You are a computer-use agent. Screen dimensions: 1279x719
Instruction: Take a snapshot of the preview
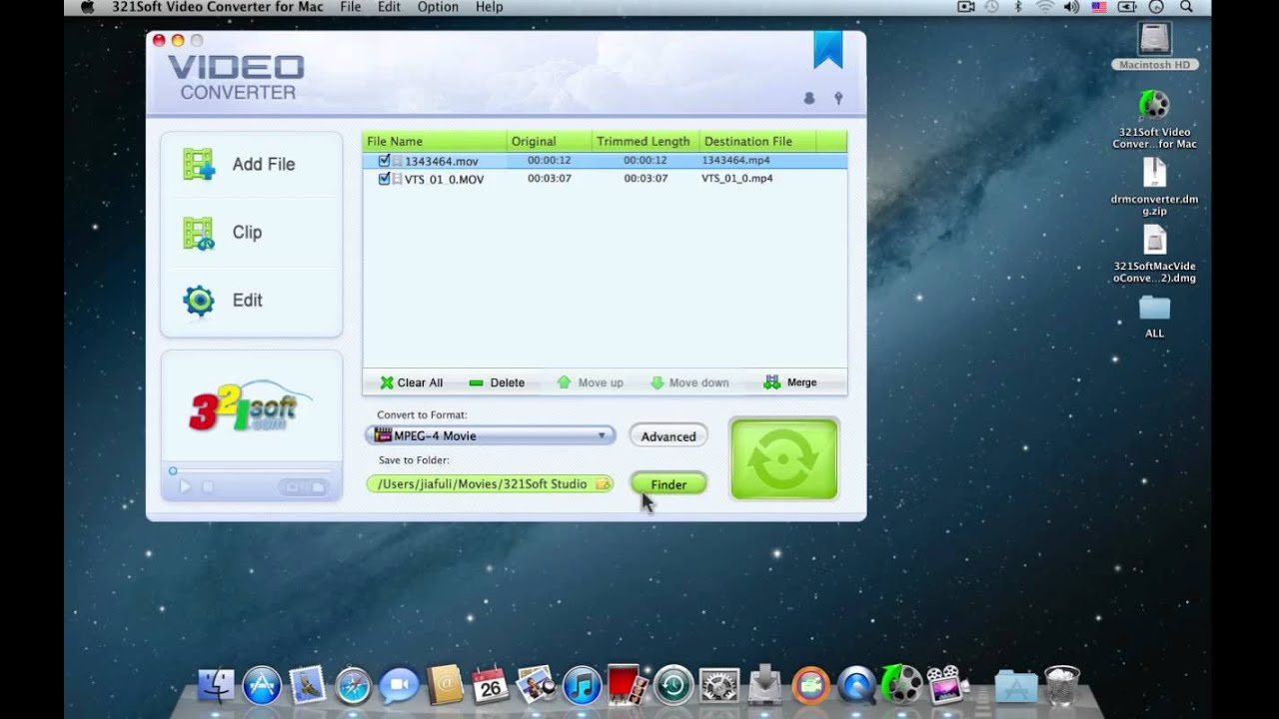(292, 487)
